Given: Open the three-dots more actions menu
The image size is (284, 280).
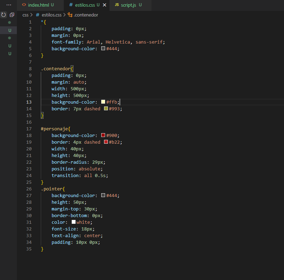Looking at the screenshot, I should (x=9, y=5).
